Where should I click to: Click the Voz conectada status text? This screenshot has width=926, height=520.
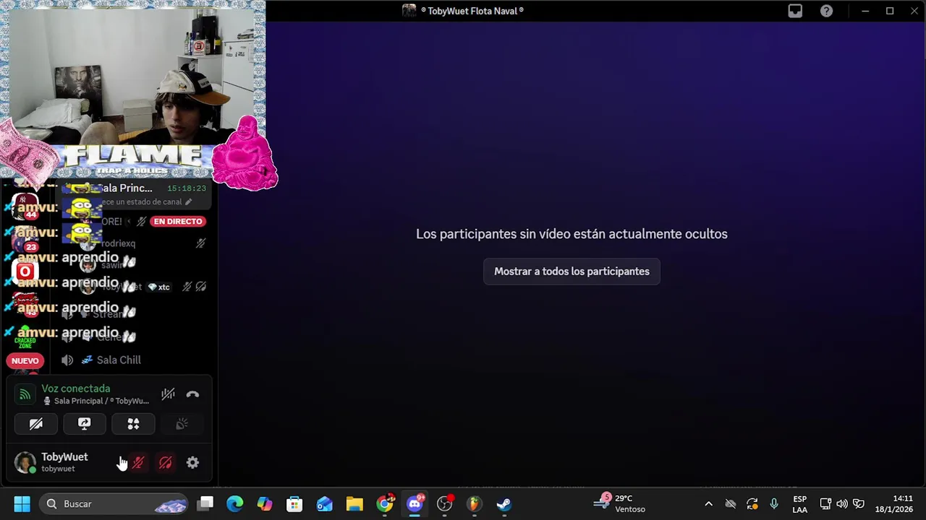pos(76,389)
